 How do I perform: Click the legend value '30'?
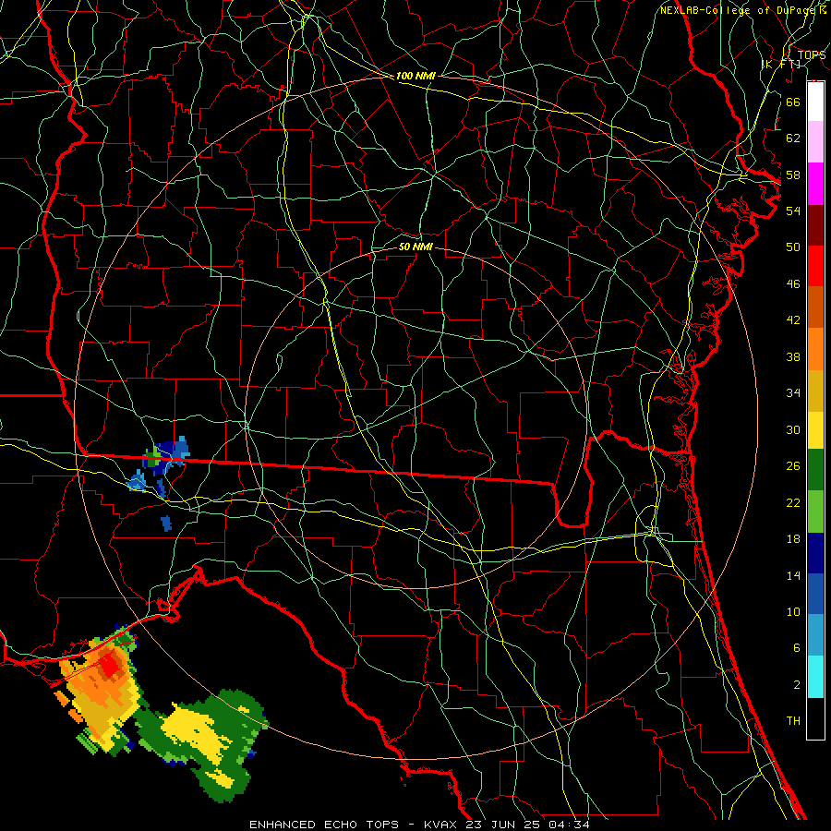pyautogui.click(x=793, y=429)
